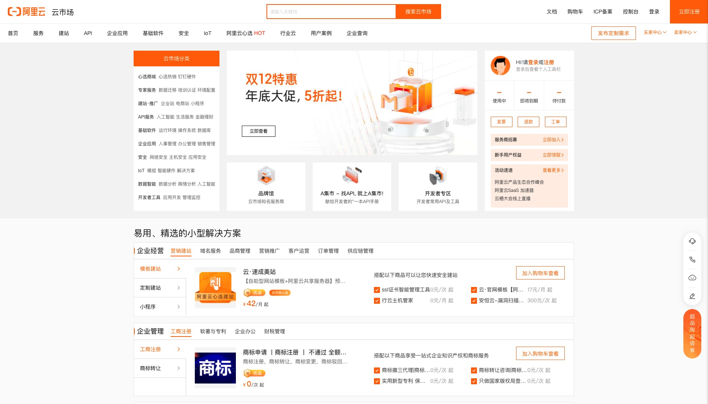The height and width of the screenshot is (404, 708).
Task: Open 建站 in navigation bar
Action: [64, 33]
